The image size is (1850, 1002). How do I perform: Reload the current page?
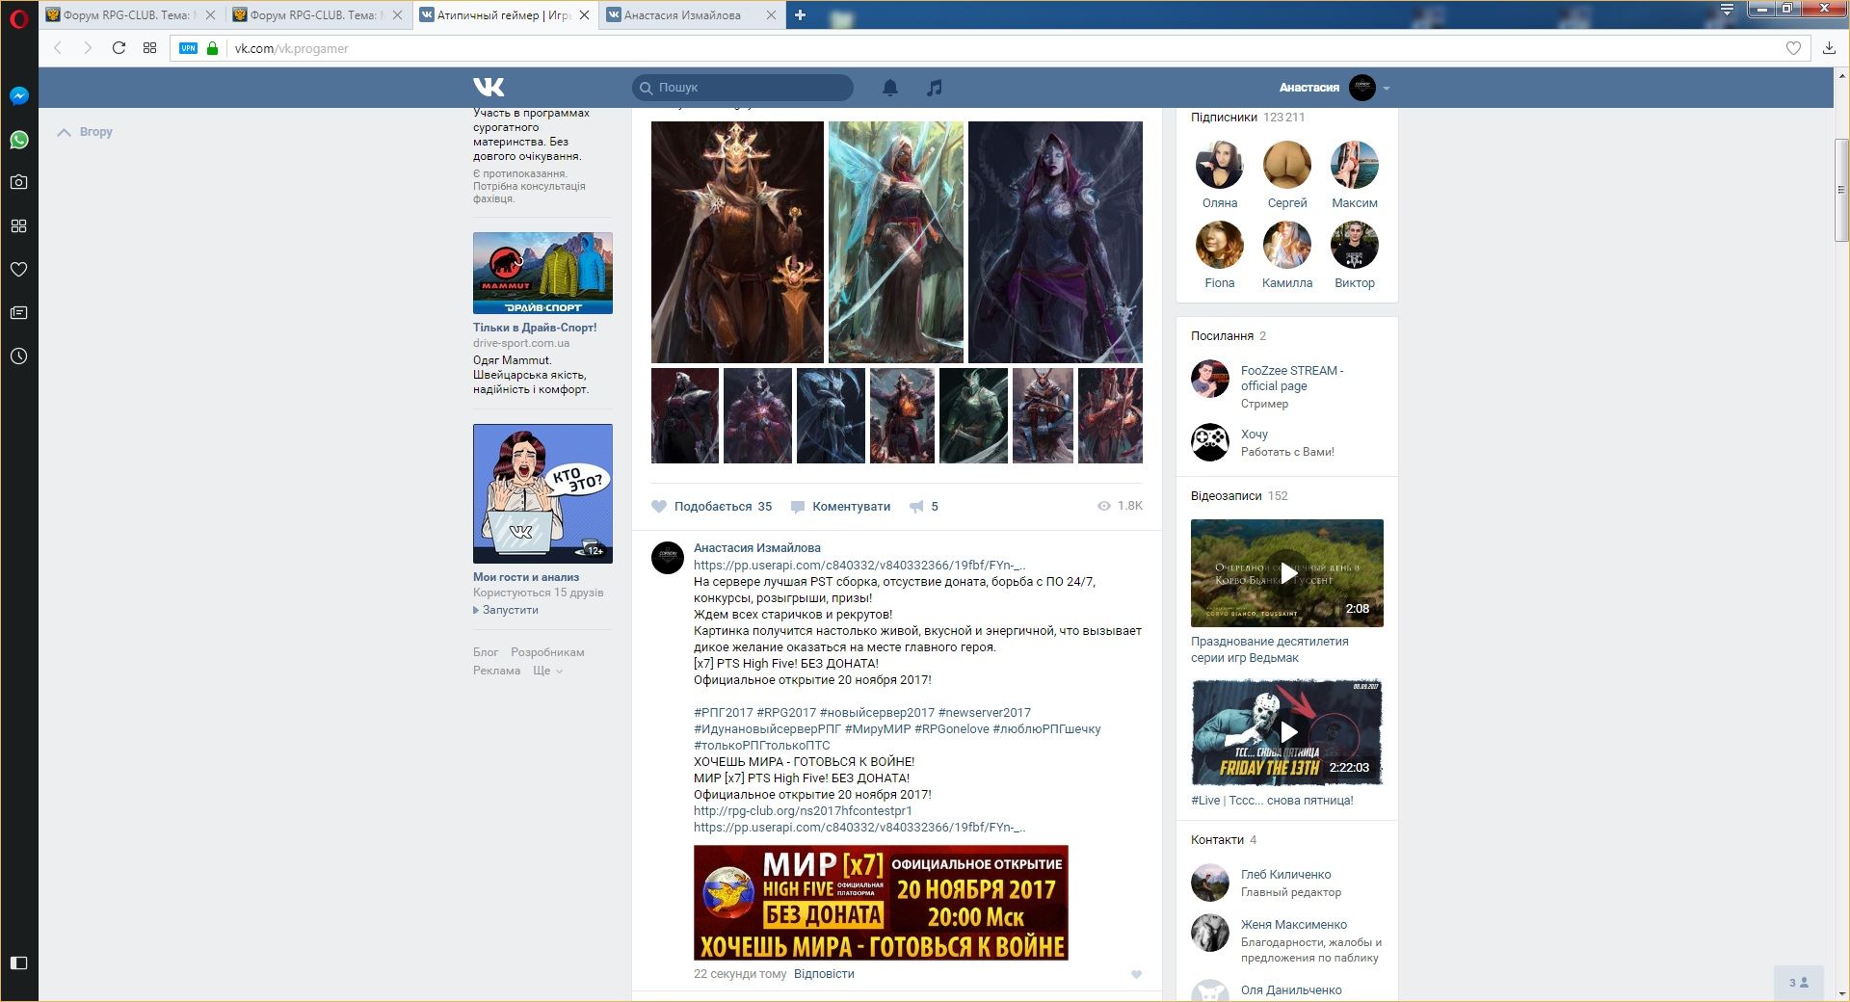119,48
